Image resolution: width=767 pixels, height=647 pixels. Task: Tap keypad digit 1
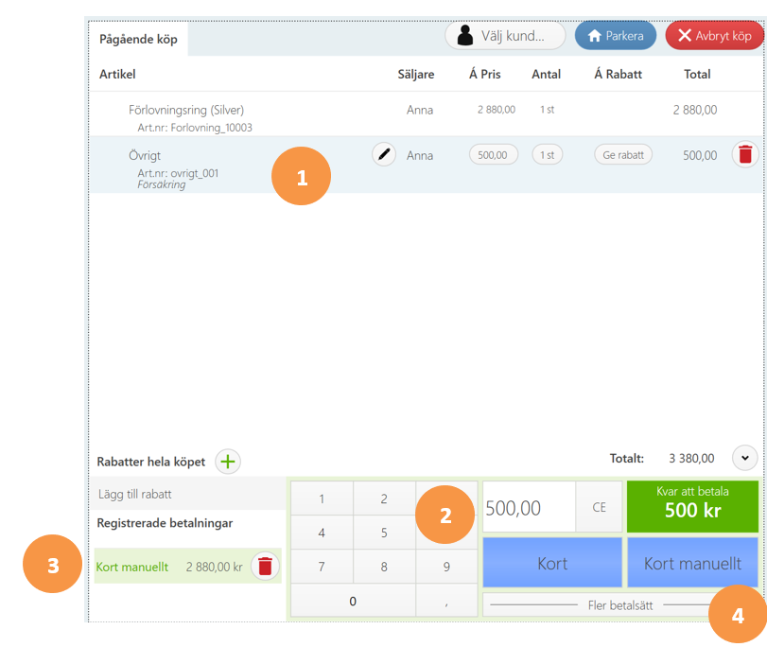pos(322,498)
